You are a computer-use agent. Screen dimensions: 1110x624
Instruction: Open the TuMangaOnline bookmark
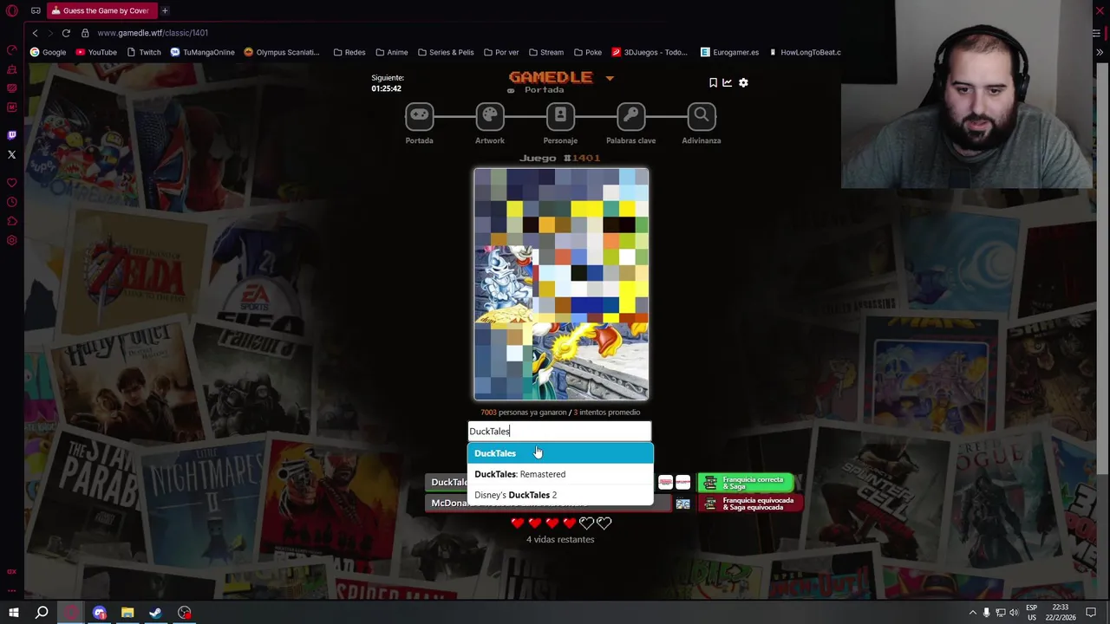[203, 52]
